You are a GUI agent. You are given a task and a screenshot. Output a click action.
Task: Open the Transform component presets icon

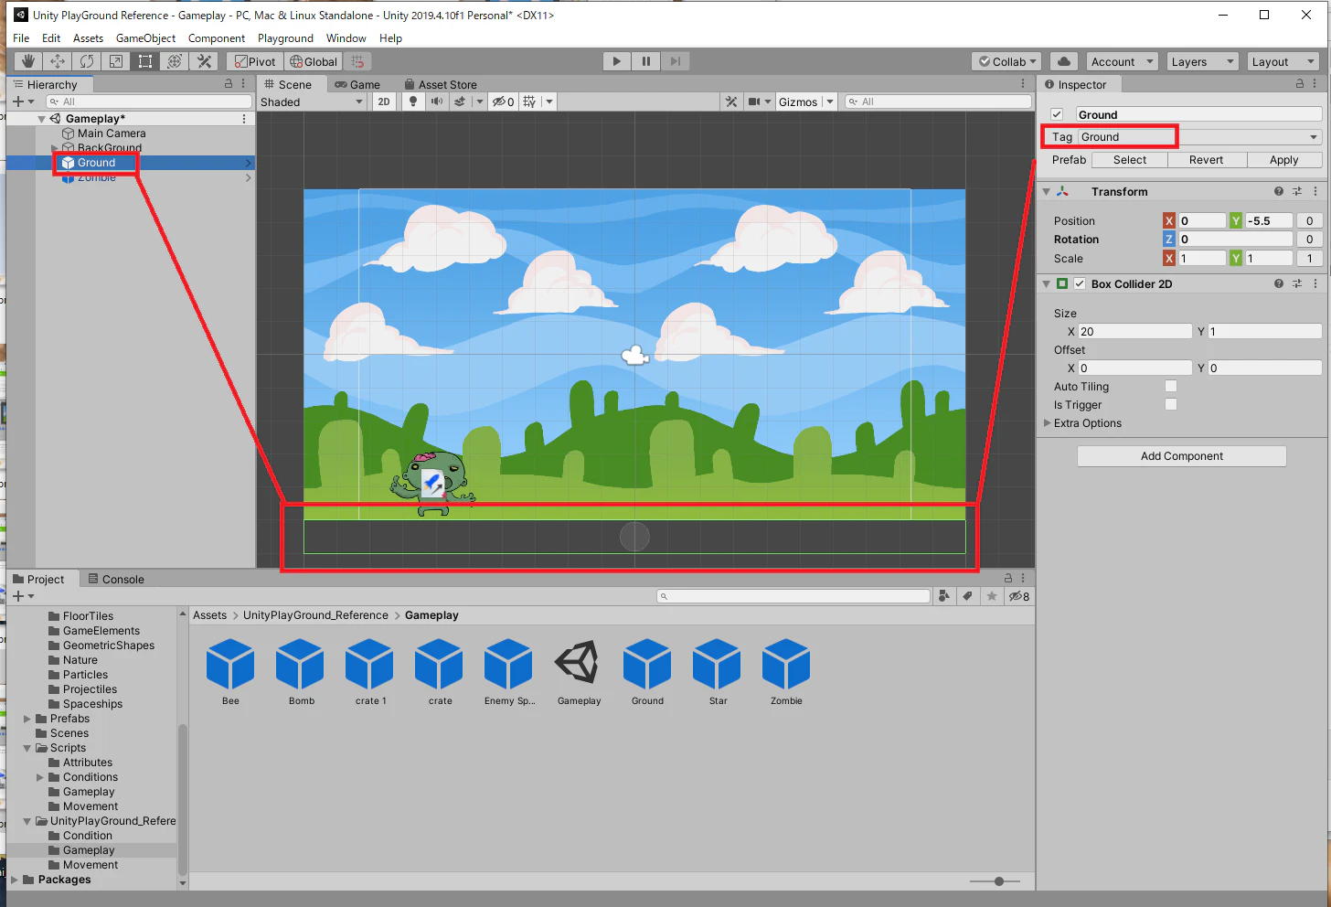(1297, 192)
